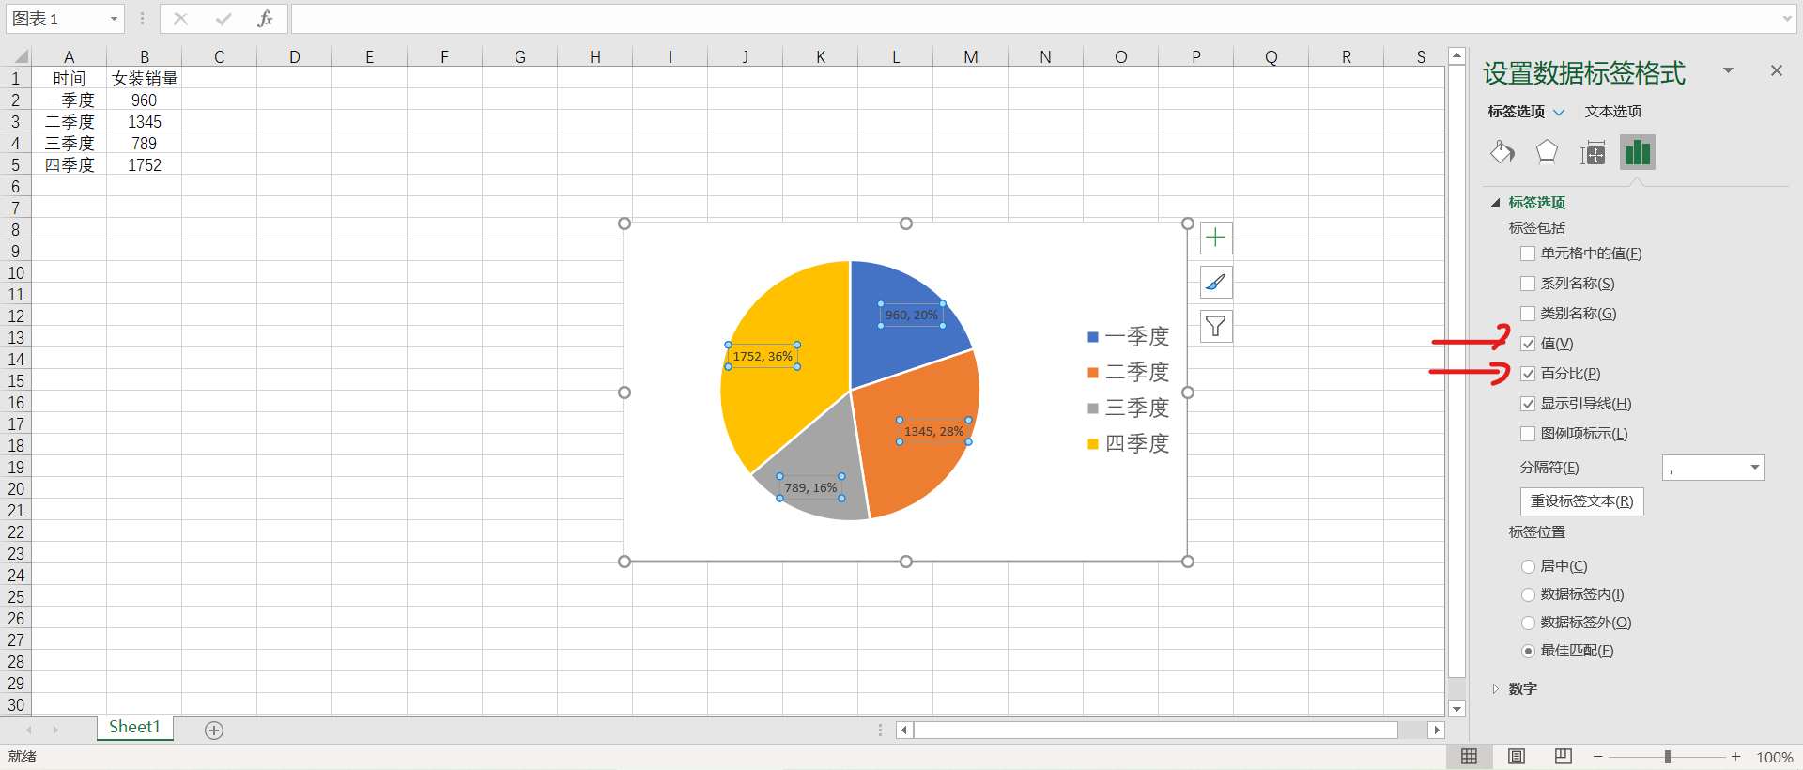Switch to Page Layout view
The height and width of the screenshot is (770, 1803).
pyautogui.click(x=1517, y=757)
